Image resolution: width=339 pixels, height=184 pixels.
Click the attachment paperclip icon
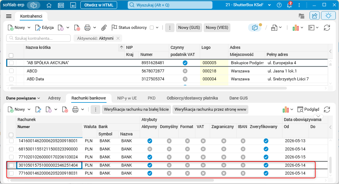[x=104, y=27]
